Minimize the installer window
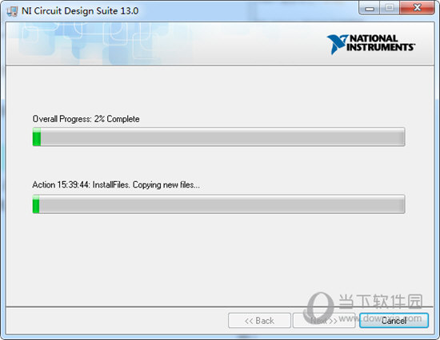Screen dimensions: 440x340 [x=369, y=8]
